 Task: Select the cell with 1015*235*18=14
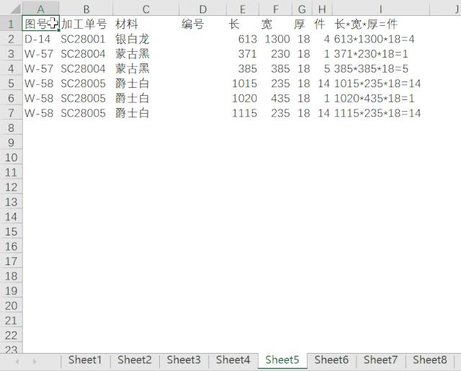coord(378,84)
